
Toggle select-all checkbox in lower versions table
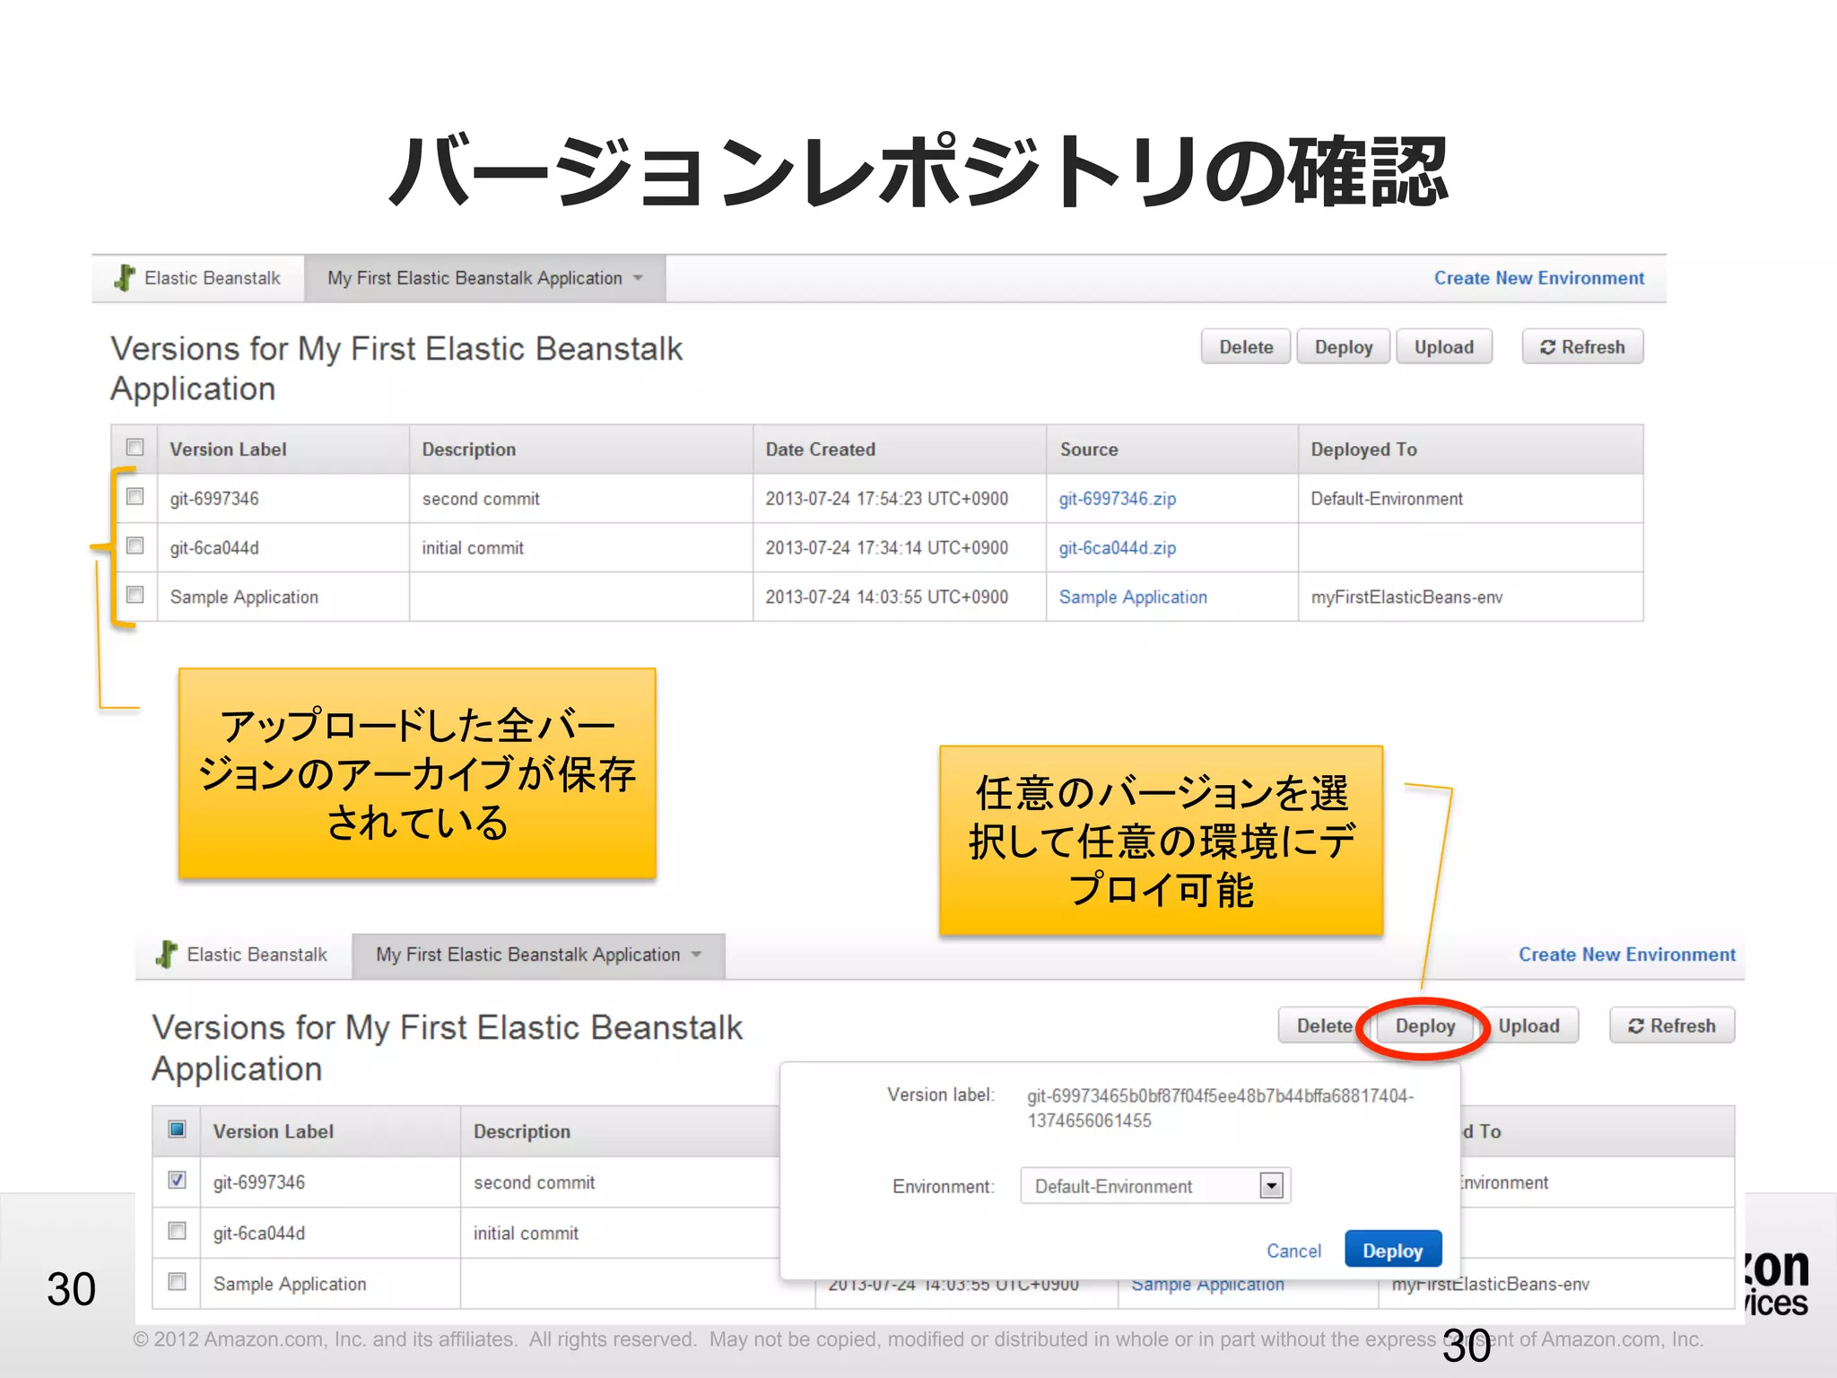pyautogui.click(x=178, y=1129)
